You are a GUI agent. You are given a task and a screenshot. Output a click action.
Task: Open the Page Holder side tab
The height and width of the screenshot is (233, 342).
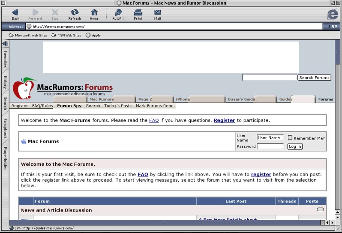click(5, 158)
